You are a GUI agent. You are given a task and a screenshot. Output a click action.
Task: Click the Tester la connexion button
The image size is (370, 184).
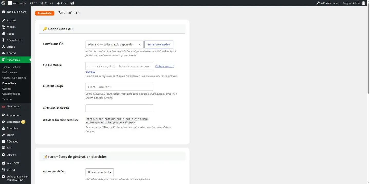159,45
